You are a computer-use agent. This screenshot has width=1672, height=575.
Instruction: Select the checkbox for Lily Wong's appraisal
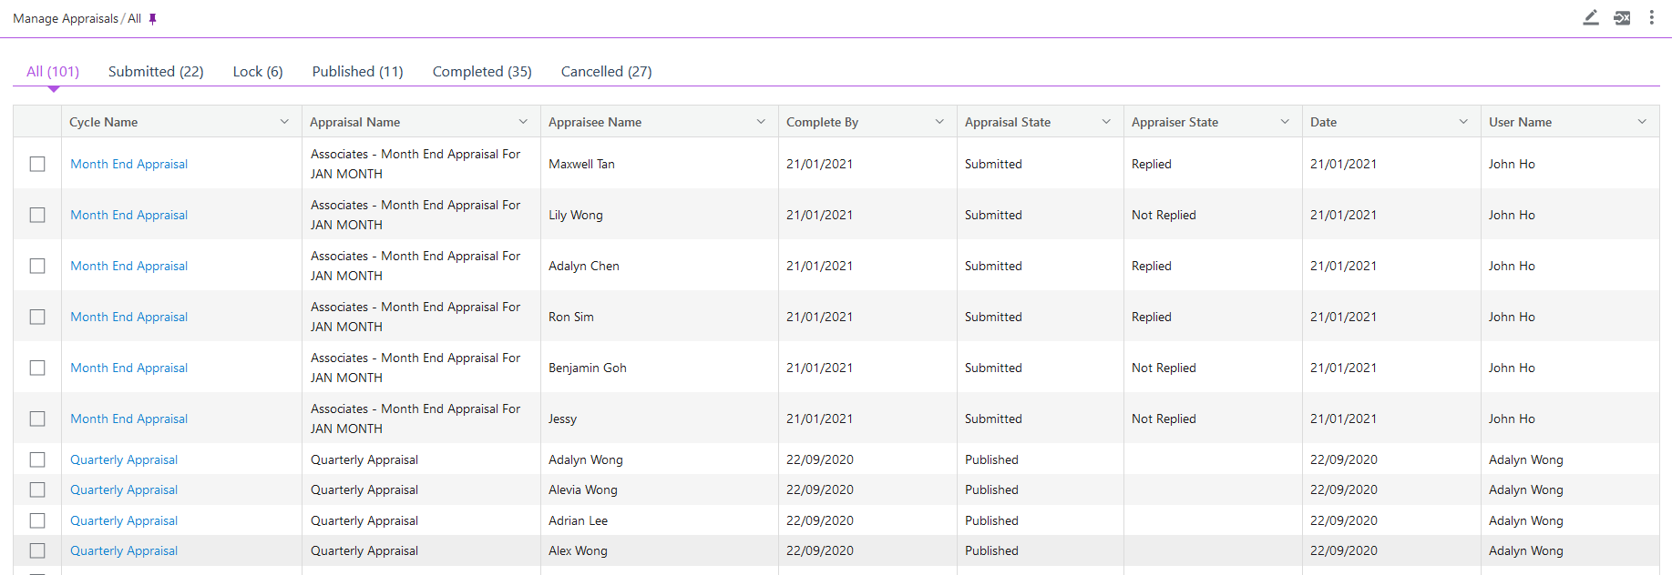(37, 215)
